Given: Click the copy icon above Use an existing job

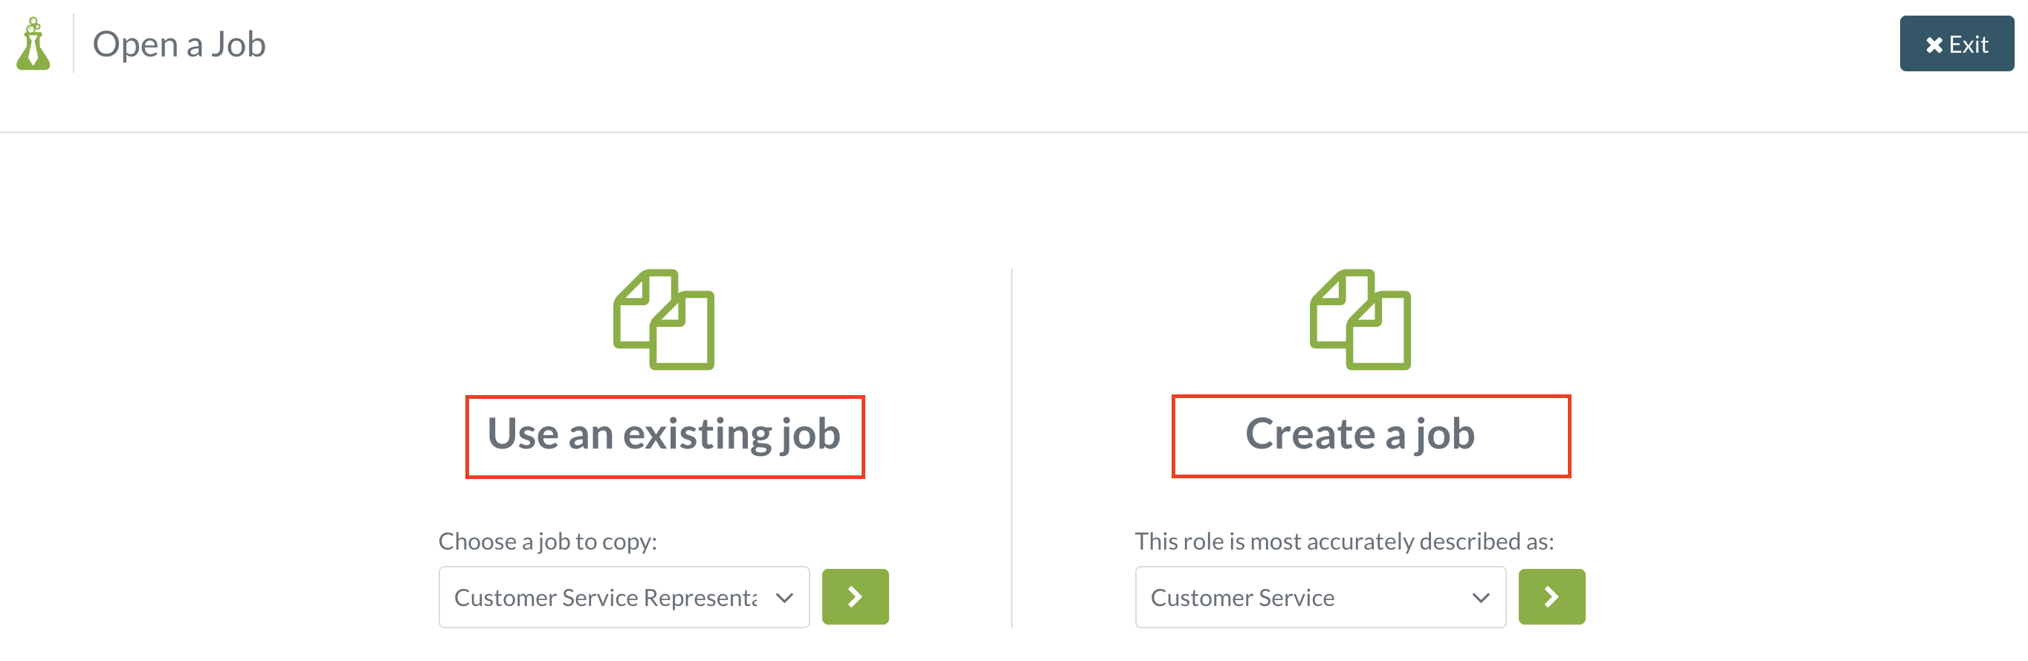Looking at the screenshot, I should coord(664,319).
